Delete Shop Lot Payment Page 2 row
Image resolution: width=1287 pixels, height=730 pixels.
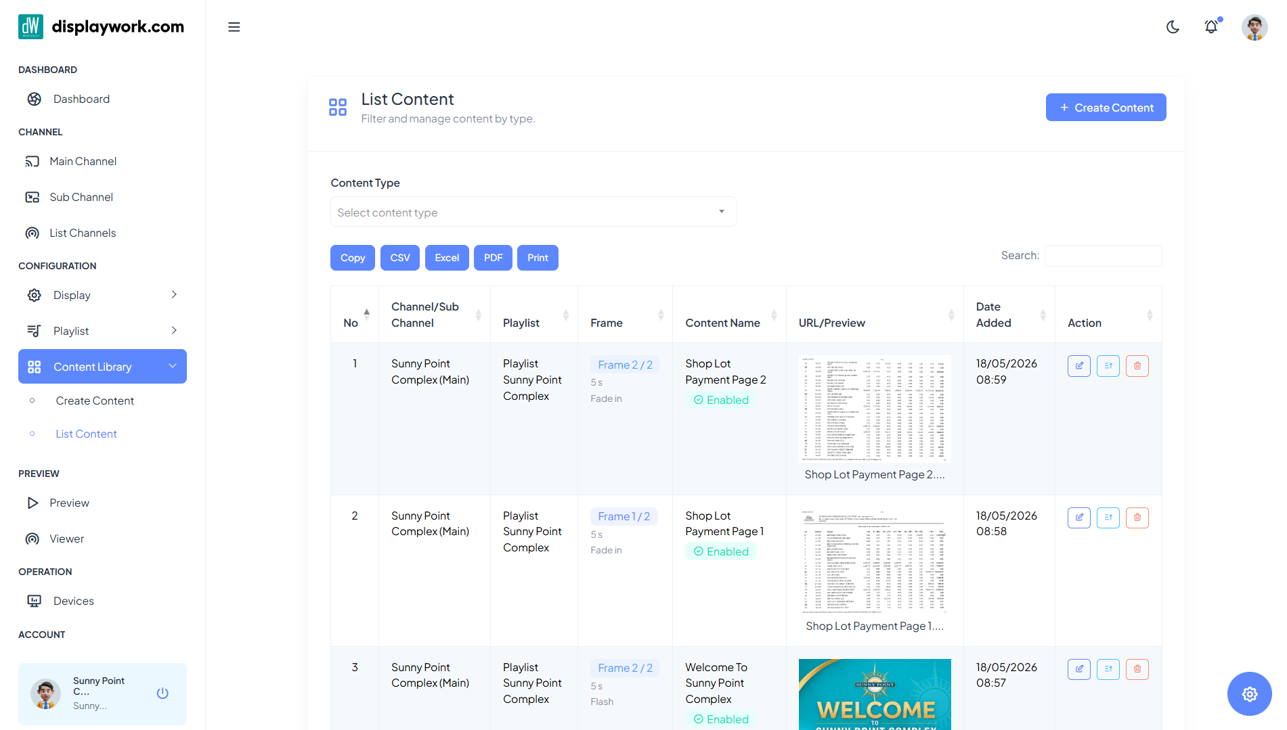point(1137,366)
